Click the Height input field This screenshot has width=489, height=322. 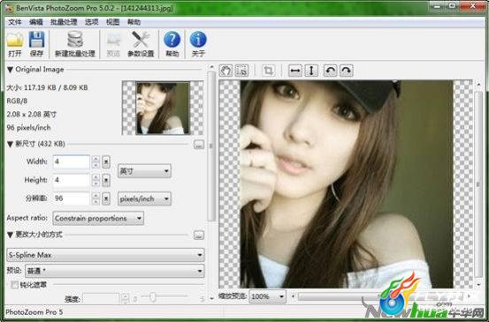click(72, 180)
